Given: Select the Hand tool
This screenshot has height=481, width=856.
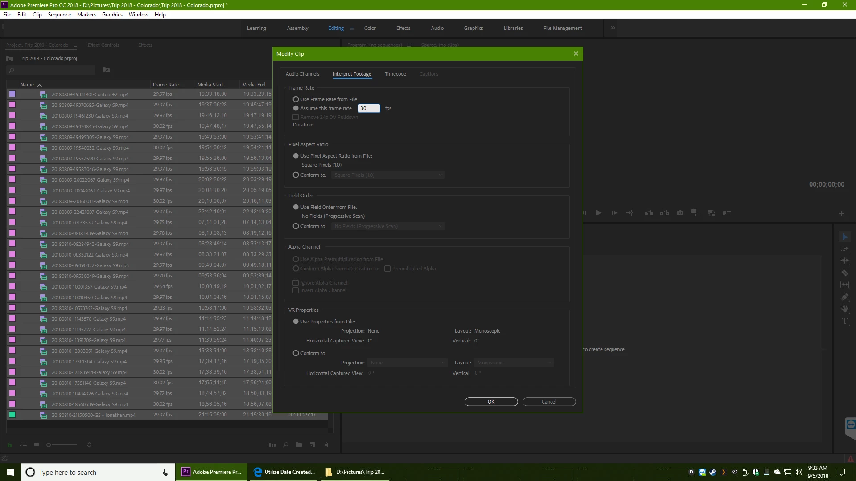Looking at the screenshot, I should pos(844,309).
